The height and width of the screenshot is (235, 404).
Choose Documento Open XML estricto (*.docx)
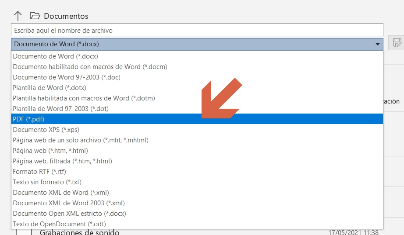(197, 214)
